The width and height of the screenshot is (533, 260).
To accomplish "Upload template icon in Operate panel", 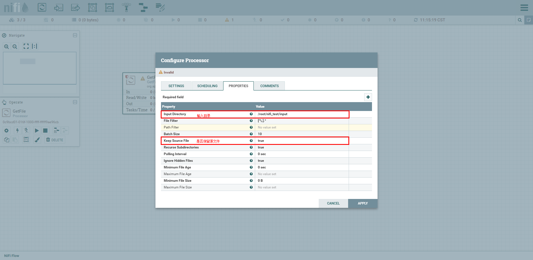I will (x=65, y=130).
